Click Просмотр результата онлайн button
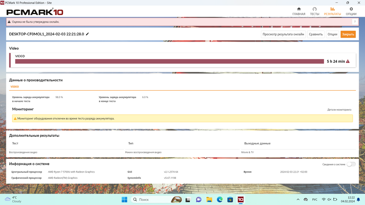Image resolution: width=365 pixels, height=205 pixels. (283, 34)
